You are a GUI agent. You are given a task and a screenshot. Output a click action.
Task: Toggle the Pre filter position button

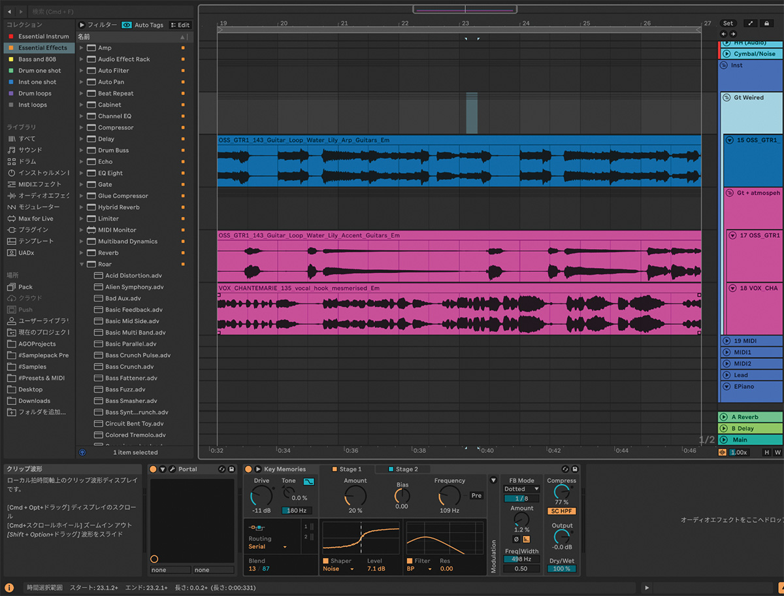click(476, 495)
